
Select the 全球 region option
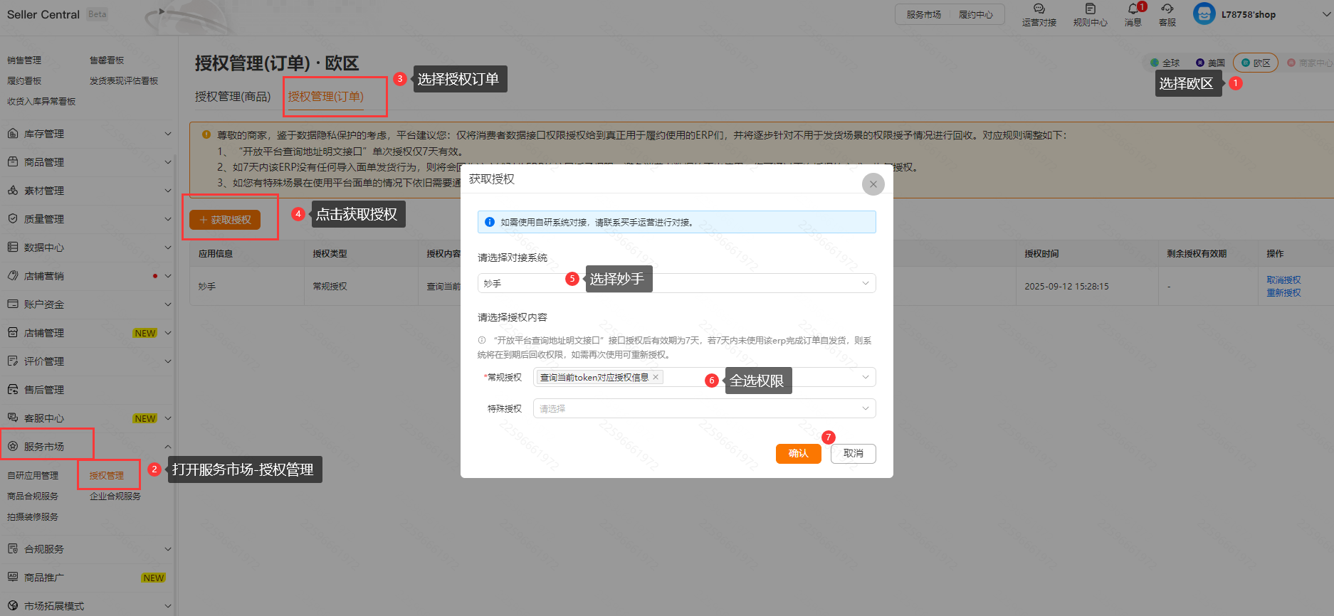(x=1165, y=63)
